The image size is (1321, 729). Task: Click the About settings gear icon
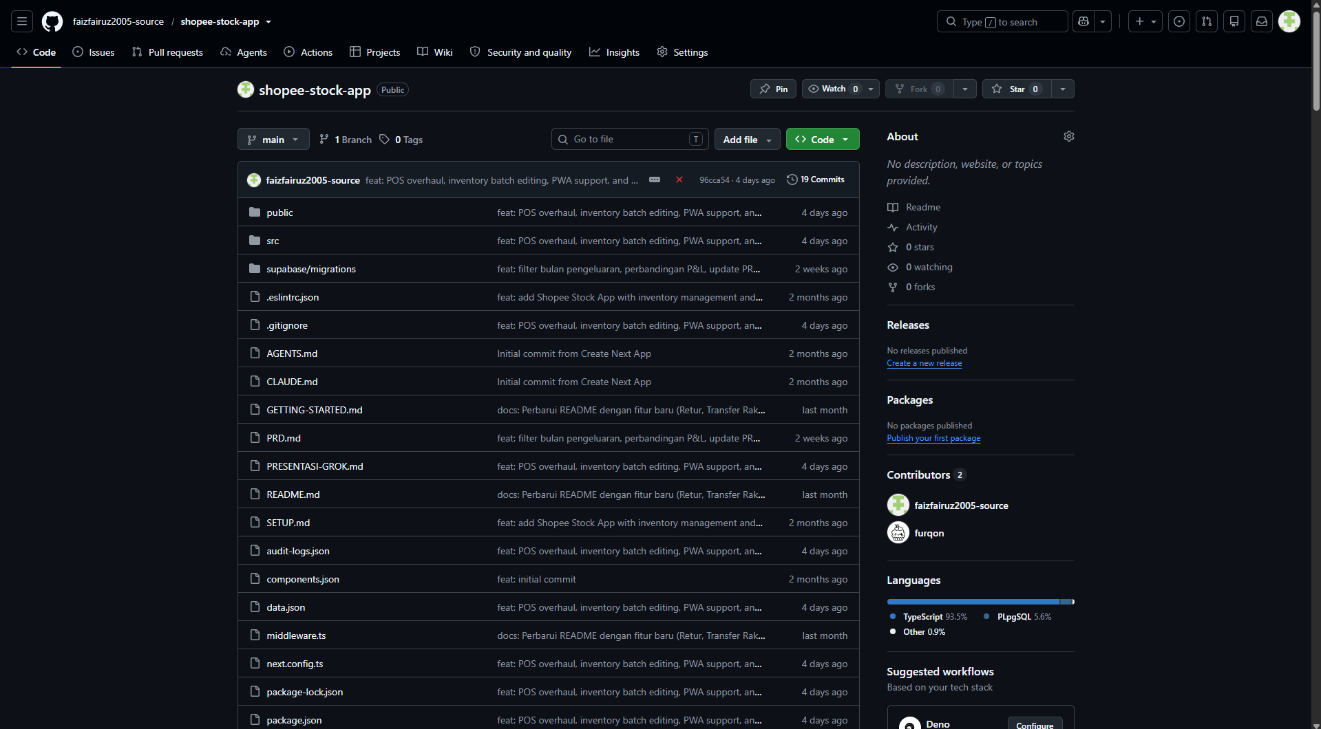coord(1069,136)
